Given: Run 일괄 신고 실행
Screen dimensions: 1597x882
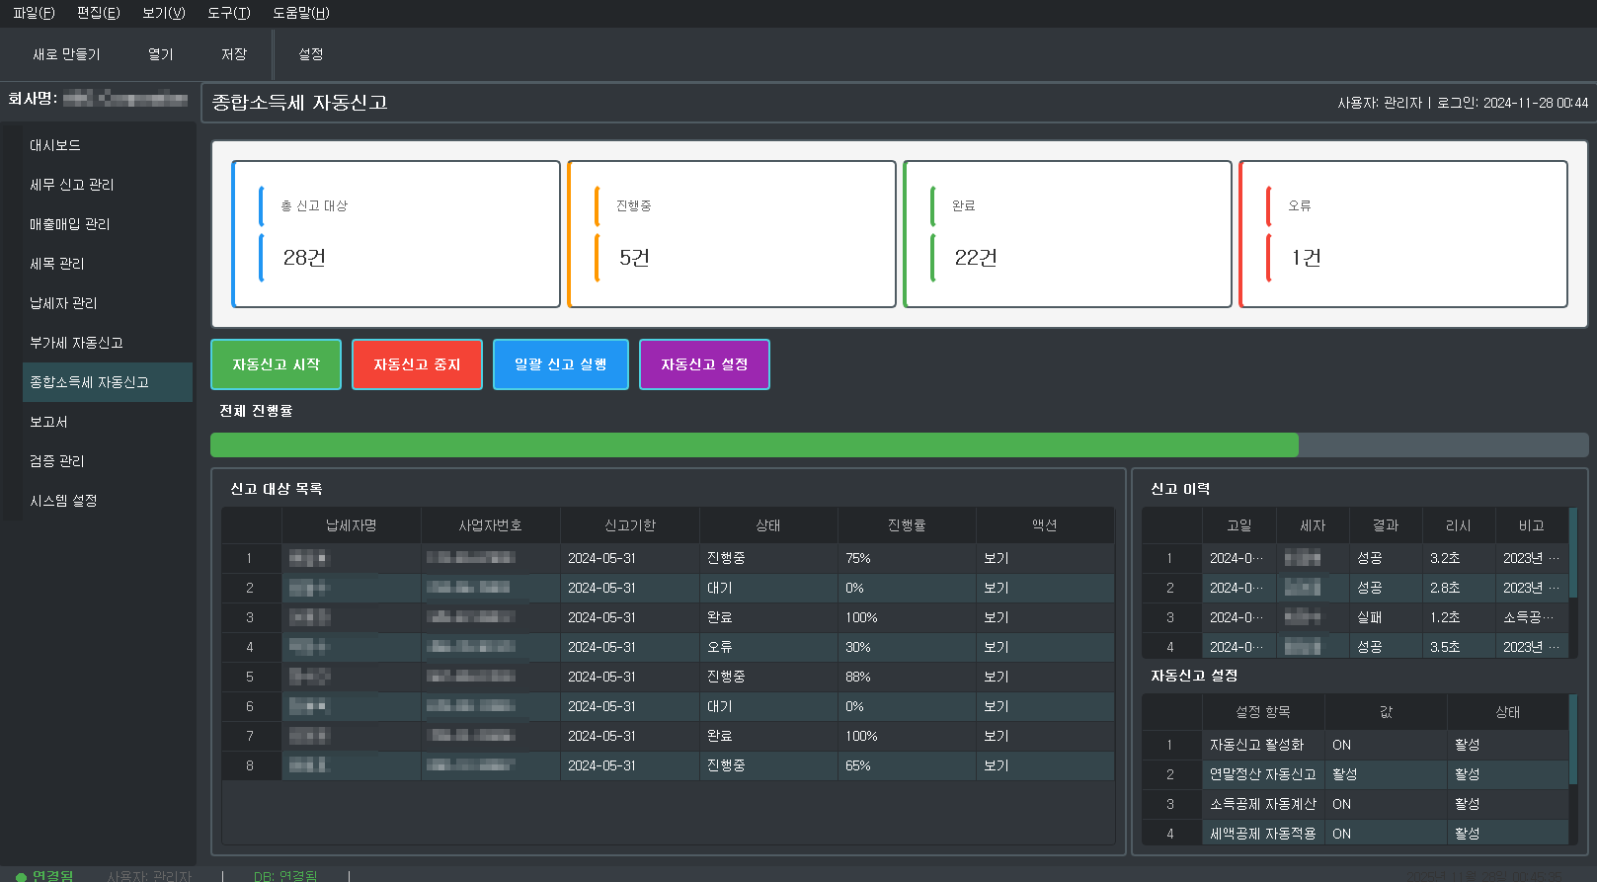Looking at the screenshot, I should point(560,364).
